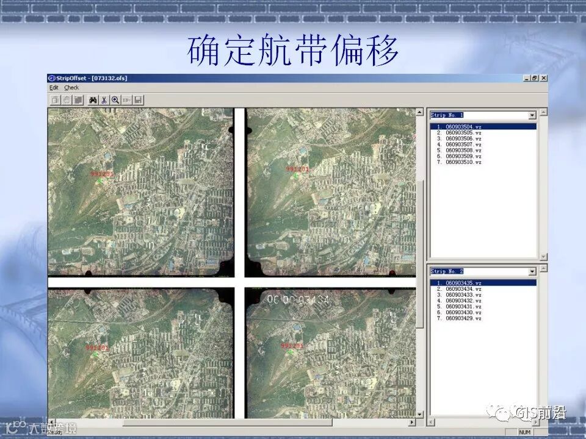Click the binoculars find icon
Screen dimensions: 586x439
[x=93, y=100]
